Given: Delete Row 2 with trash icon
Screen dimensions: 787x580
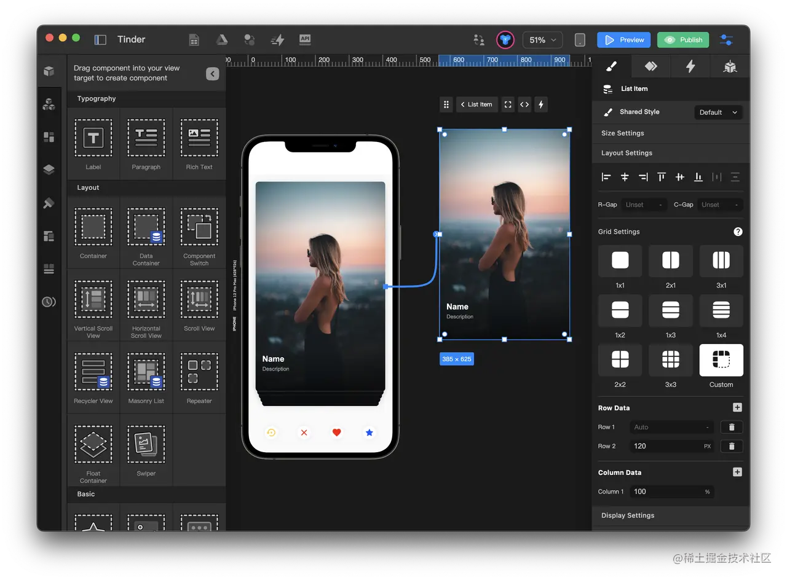Looking at the screenshot, I should point(731,446).
